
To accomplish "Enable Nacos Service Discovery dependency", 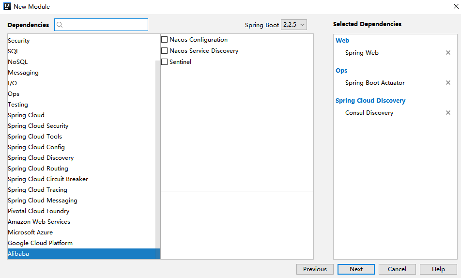I will (164, 50).
